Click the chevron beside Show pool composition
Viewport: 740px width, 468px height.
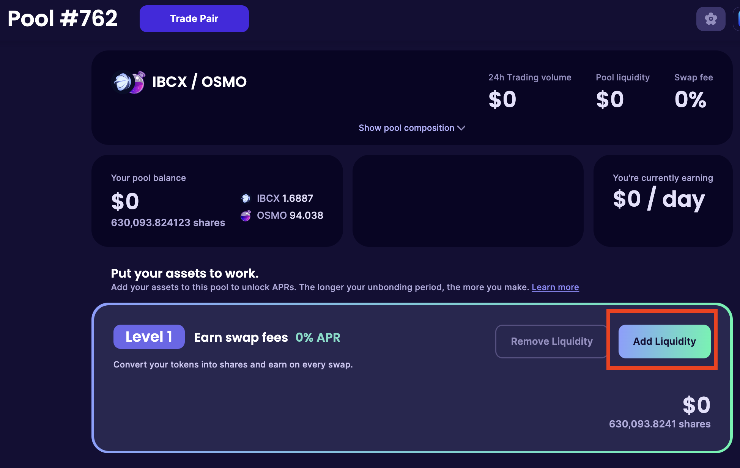(461, 128)
